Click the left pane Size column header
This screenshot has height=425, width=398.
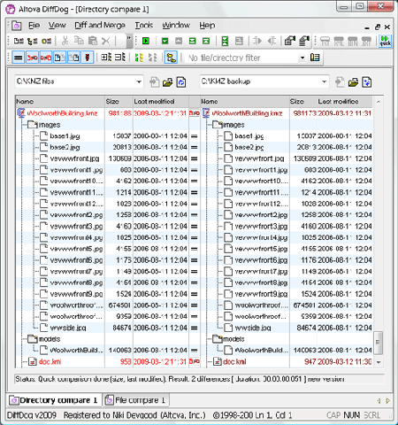(119, 102)
